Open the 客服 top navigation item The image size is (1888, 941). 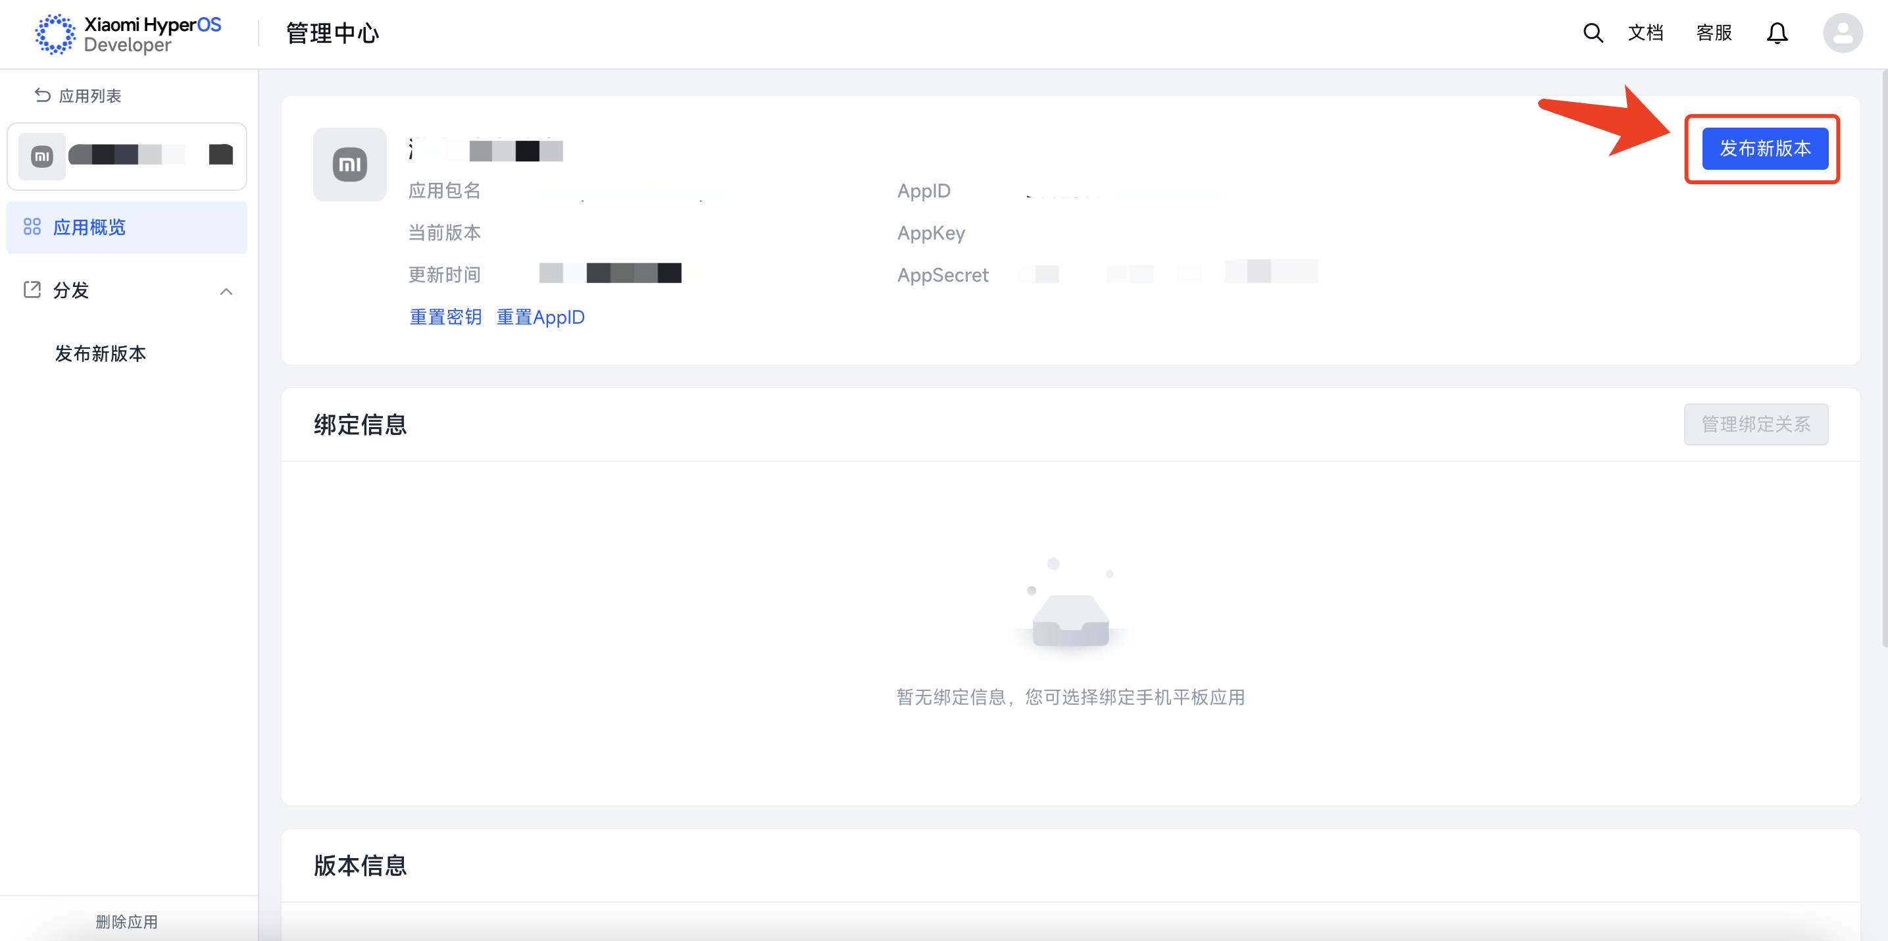coord(1714,33)
